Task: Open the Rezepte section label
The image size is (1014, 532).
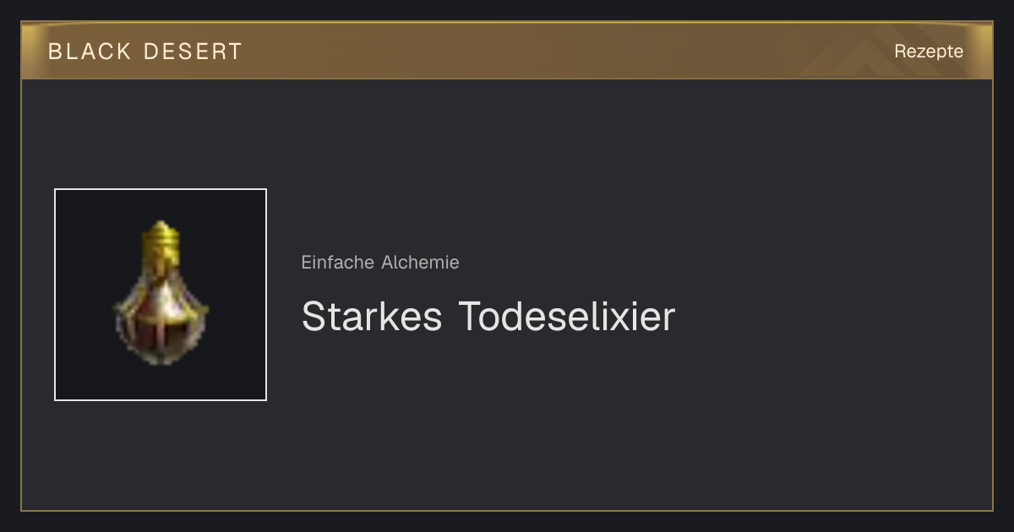Action: point(929,52)
